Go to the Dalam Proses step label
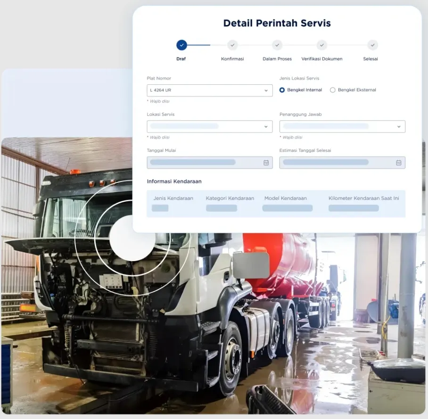 pos(277,59)
